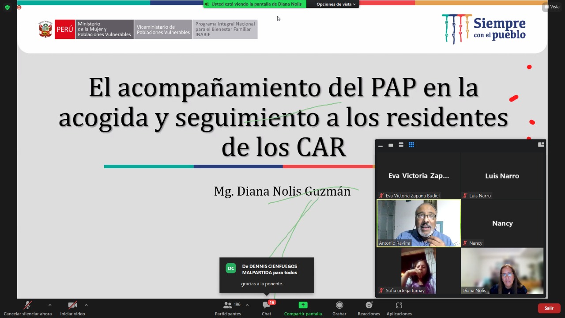The image size is (565, 318).
Task: Open the Chat panel with 16 unread
Action: tap(267, 308)
